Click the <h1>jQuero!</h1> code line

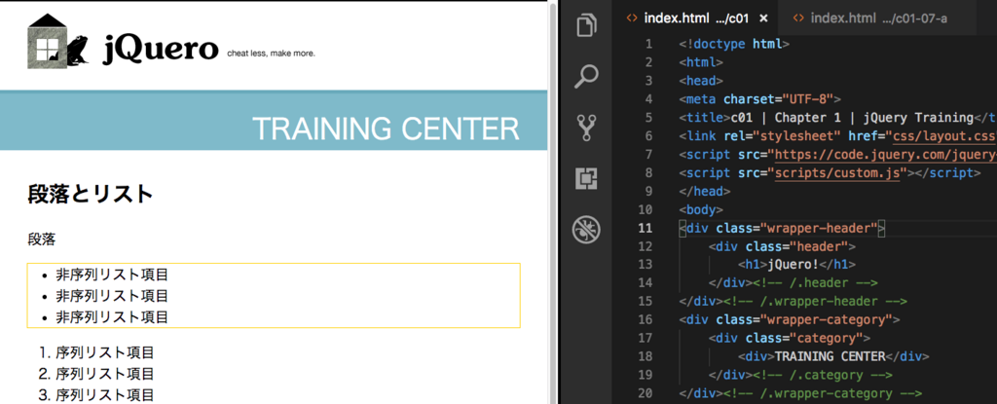796,265
